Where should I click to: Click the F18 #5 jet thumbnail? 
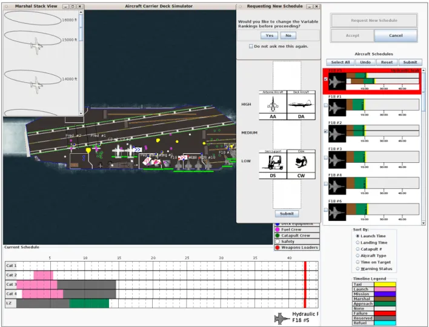(337, 82)
